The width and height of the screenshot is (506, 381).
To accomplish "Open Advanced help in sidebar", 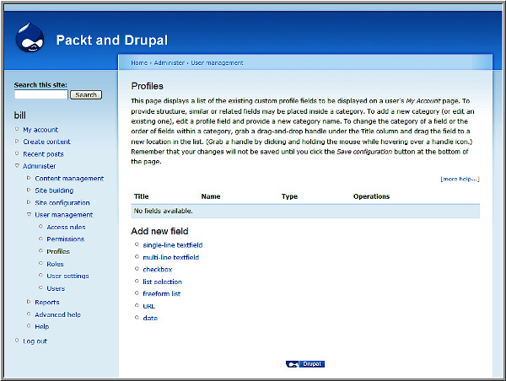I will click(x=57, y=314).
